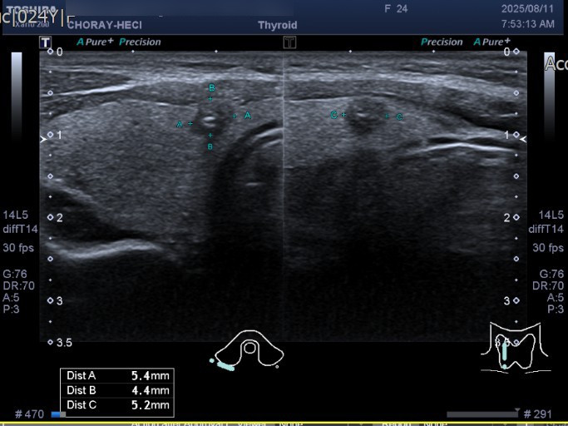Click the left cine bar near #470
This screenshot has height=426, width=568.
click(58, 414)
